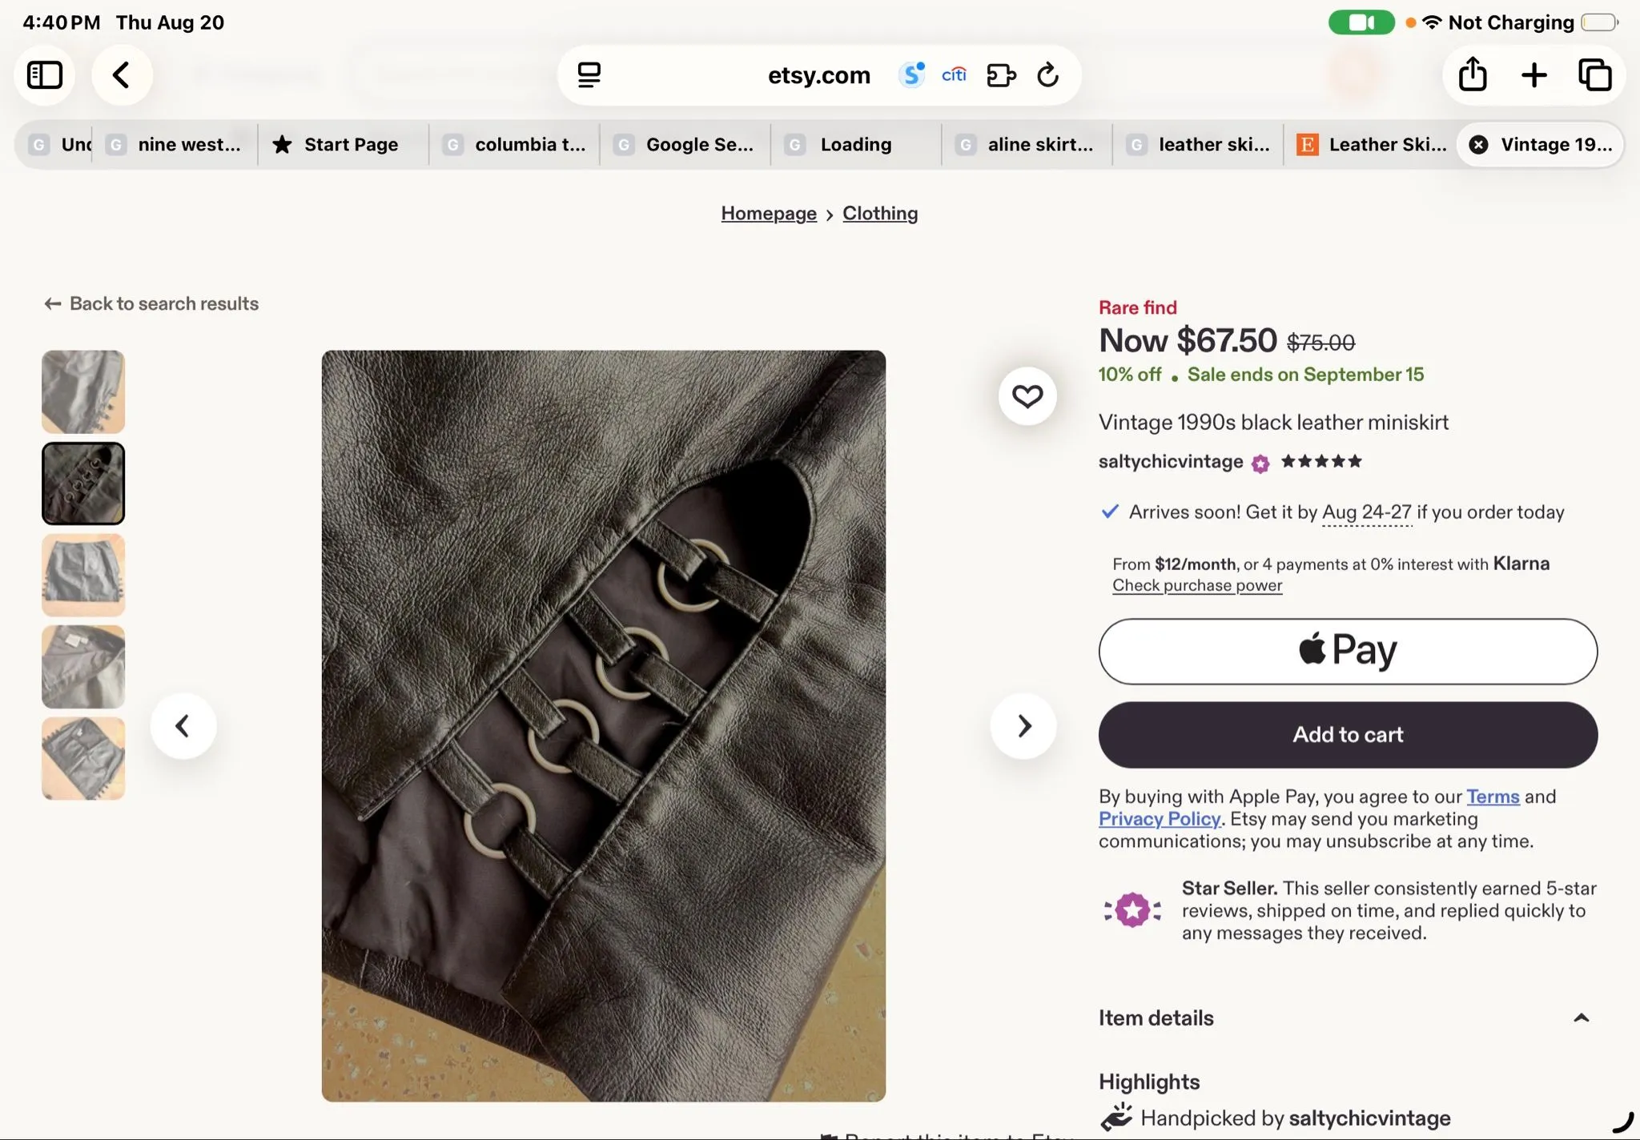Screen dimensions: 1640x1140
Task: Open the Clothing breadcrumb link
Action: pos(880,214)
